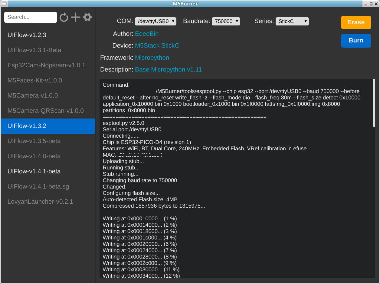Open the Baudrate dropdown
Image resolution: width=380 pixels, height=284 pixels.
(x=226, y=21)
